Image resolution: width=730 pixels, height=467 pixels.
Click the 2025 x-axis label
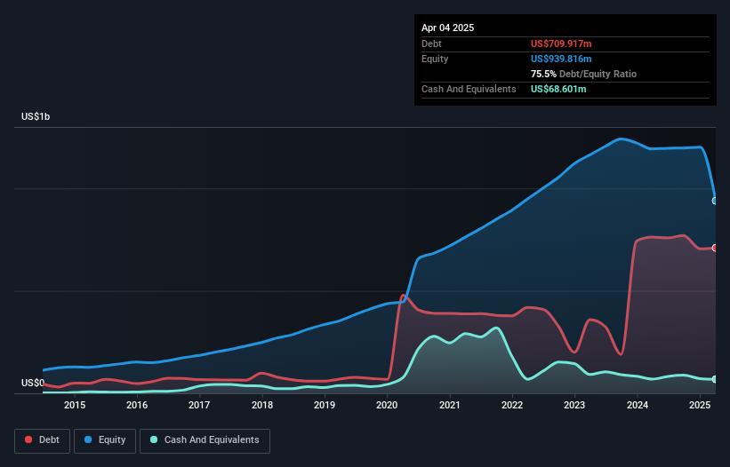[x=700, y=405]
